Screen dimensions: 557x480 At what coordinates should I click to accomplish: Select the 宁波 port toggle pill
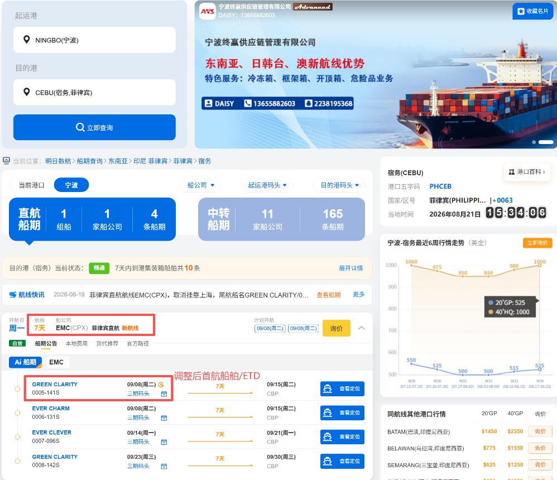71,185
